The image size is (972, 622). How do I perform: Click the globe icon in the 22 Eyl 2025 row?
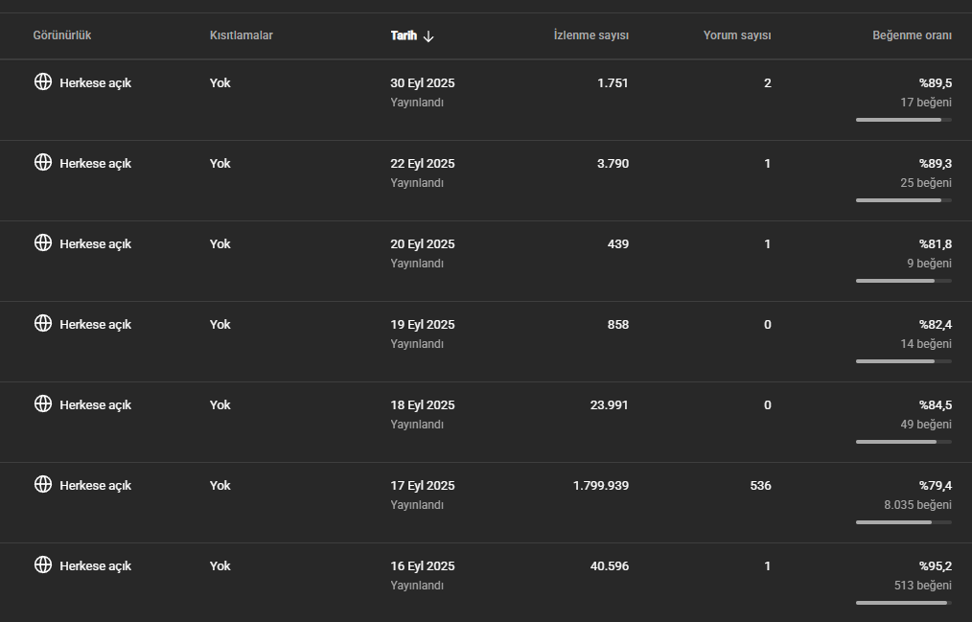tap(43, 162)
